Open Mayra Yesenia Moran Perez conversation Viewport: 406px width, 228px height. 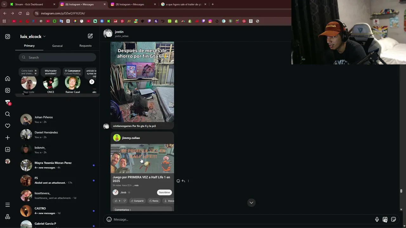coord(57,165)
